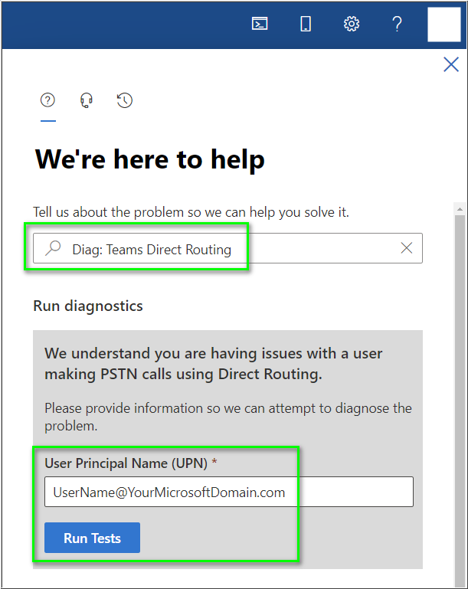Open the settings gear in the header
This screenshot has height=589, width=468.
[352, 24]
